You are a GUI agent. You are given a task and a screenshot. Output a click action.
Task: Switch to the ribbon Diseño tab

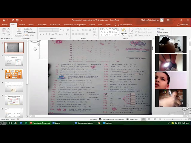coord(31,25)
